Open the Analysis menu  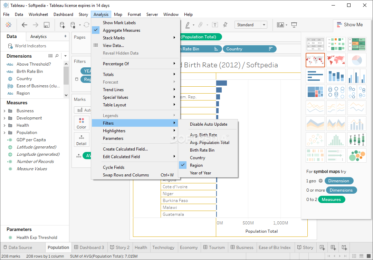pyautogui.click(x=101, y=15)
